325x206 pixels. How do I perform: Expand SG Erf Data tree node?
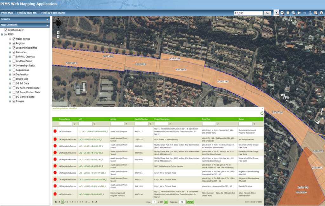coord(10,83)
